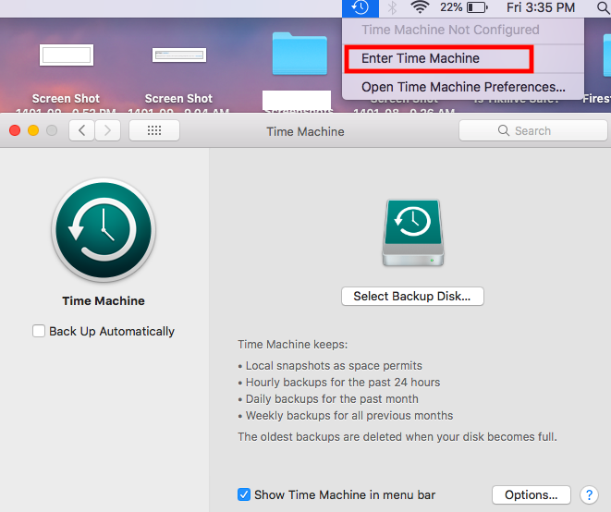Open the Options button

click(x=532, y=494)
